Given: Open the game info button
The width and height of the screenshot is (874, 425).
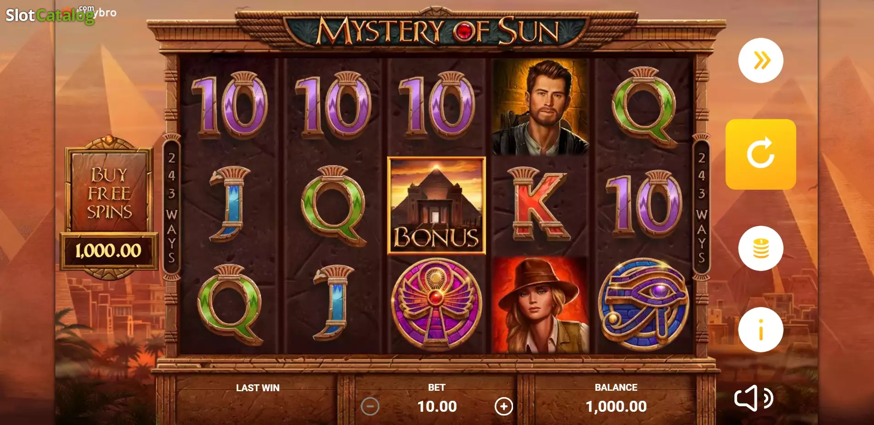Looking at the screenshot, I should coord(761,329).
